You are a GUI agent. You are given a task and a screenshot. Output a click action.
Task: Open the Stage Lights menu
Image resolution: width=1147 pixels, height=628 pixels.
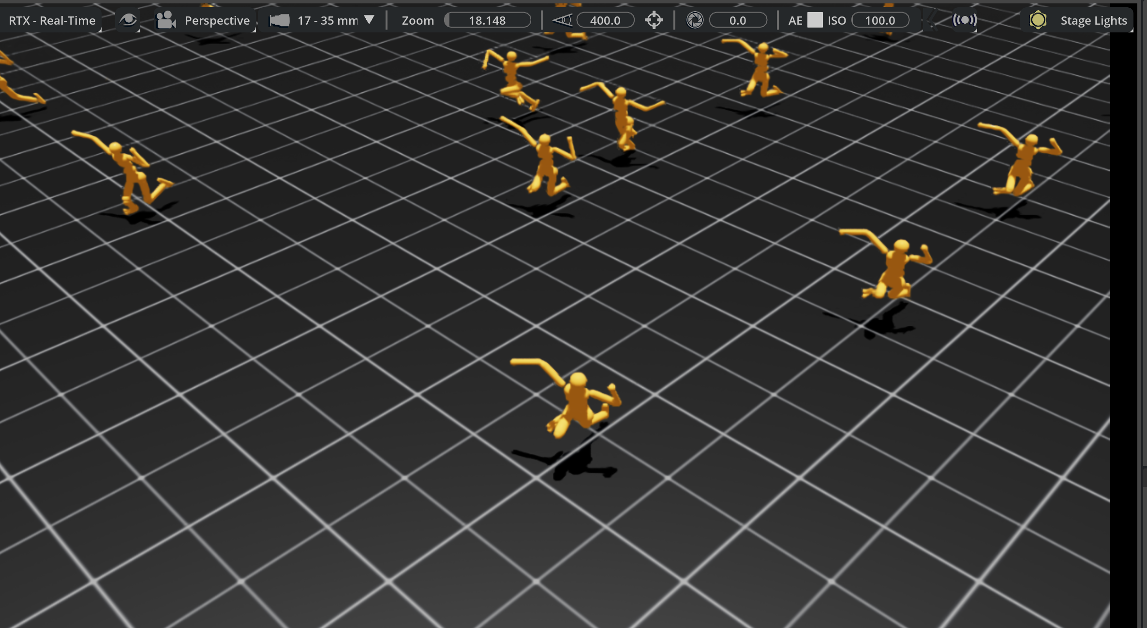(x=1093, y=20)
